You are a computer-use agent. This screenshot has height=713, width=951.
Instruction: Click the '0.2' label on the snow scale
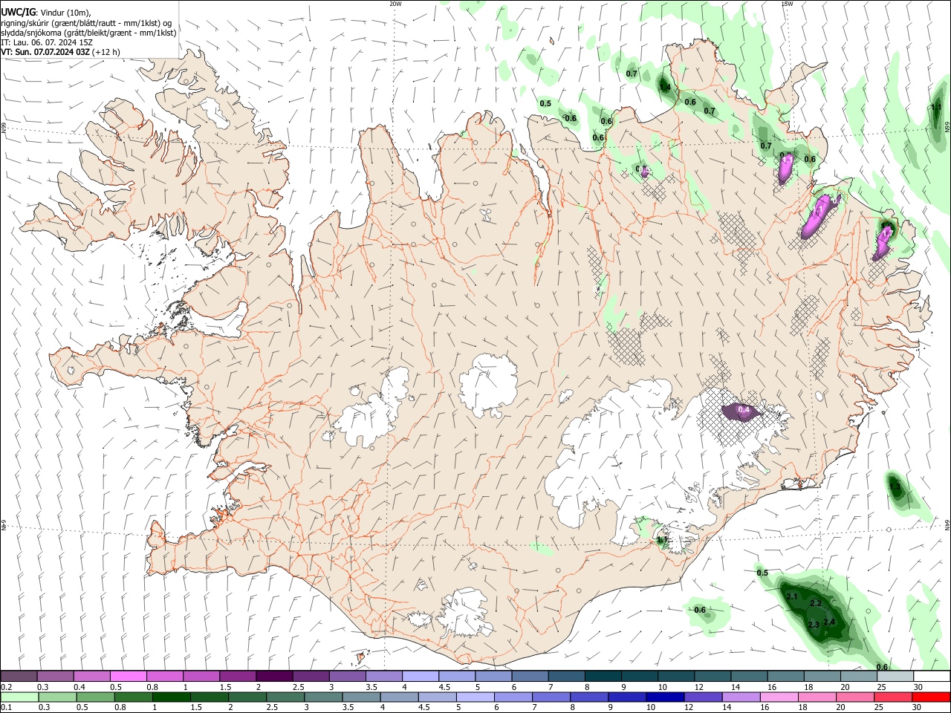click(x=7, y=687)
